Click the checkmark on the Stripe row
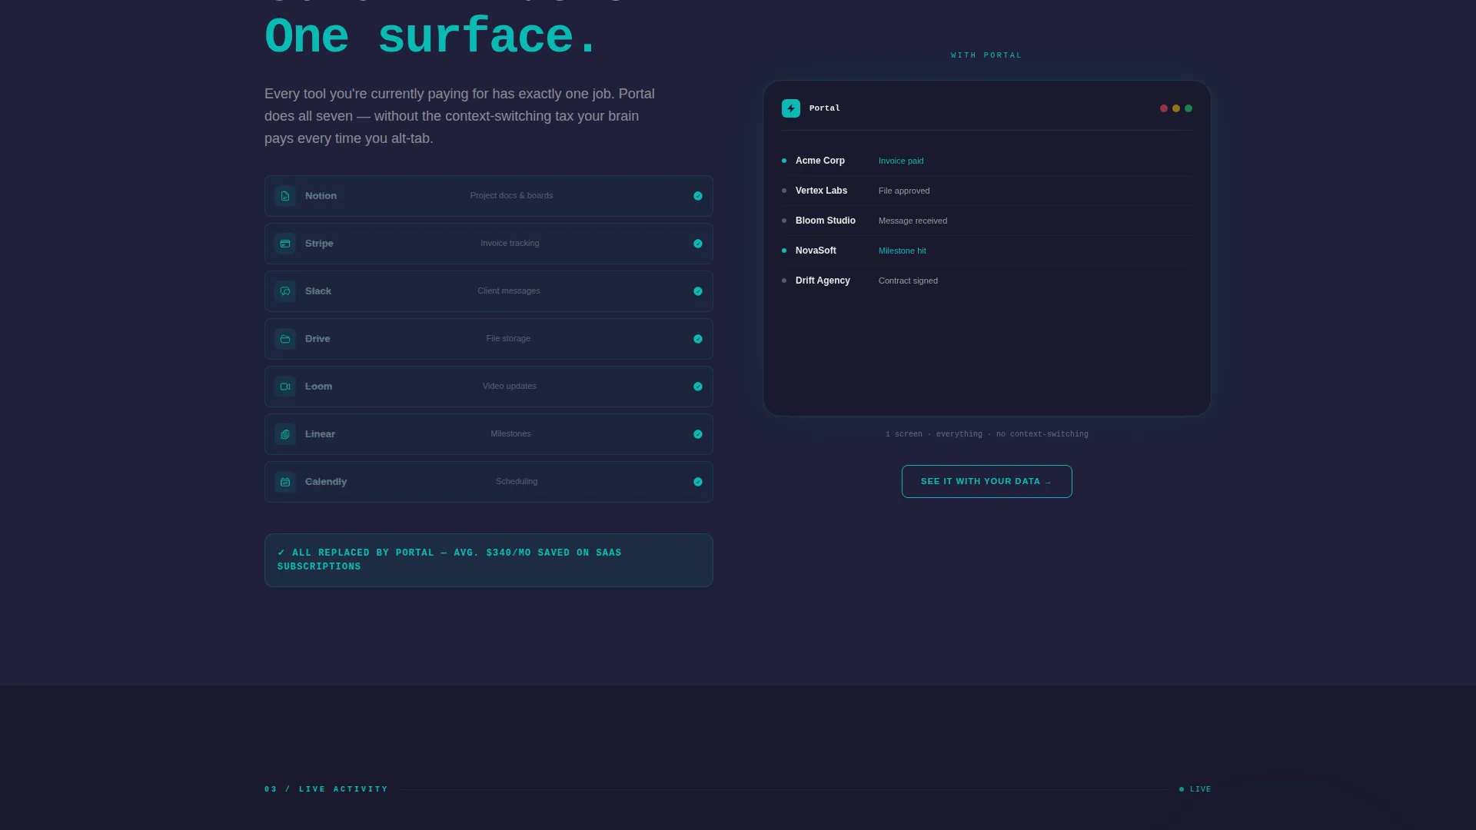The image size is (1476, 830). [x=698, y=244]
